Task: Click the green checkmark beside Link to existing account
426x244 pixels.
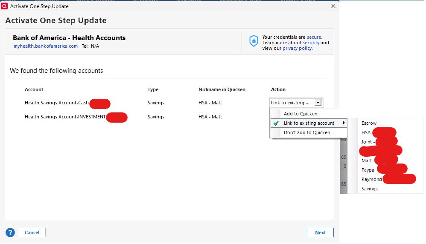Action: point(276,123)
